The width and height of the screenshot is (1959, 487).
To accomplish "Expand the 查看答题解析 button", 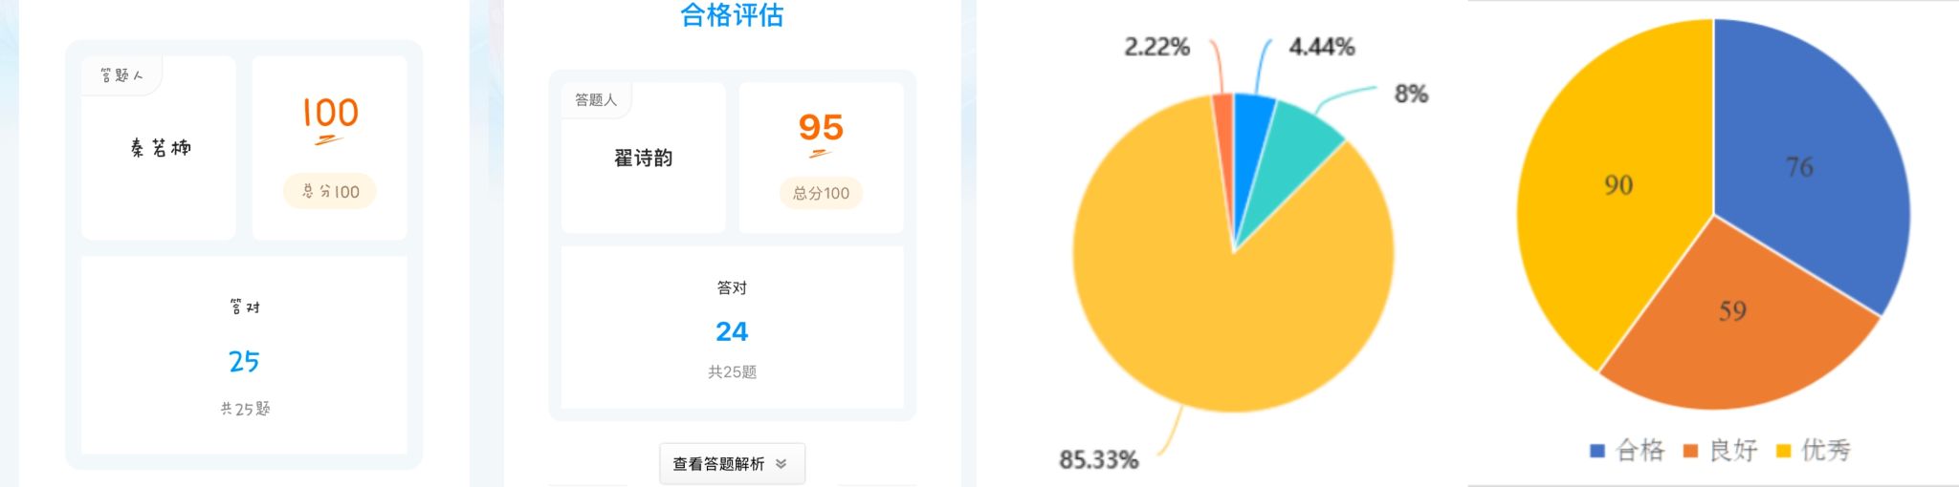I will (732, 464).
